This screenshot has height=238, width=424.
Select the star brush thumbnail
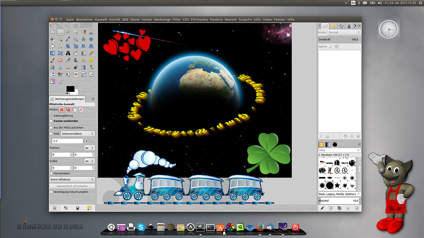tap(337, 185)
